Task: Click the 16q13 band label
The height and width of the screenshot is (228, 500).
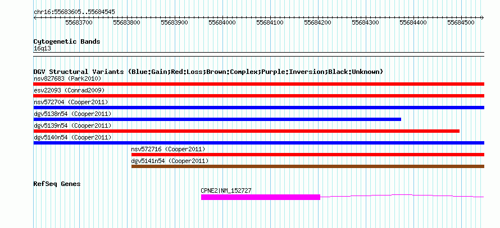Action: click(x=42, y=49)
